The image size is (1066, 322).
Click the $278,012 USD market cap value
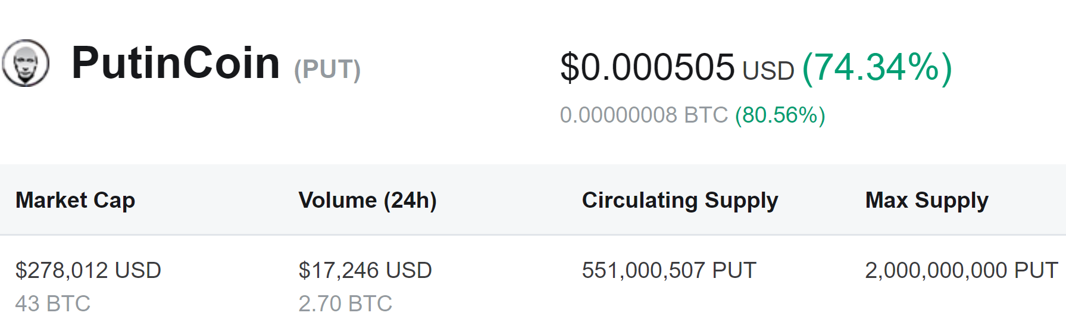pos(88,270)
